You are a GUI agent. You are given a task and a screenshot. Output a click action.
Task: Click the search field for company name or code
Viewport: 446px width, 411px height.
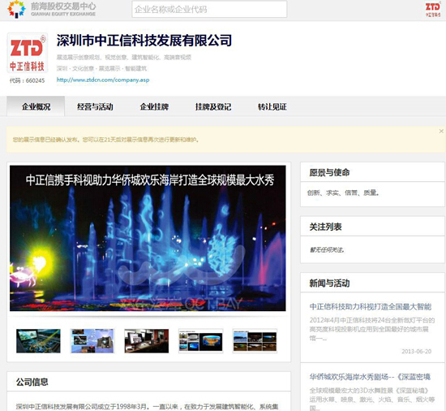tap(209, 10)
